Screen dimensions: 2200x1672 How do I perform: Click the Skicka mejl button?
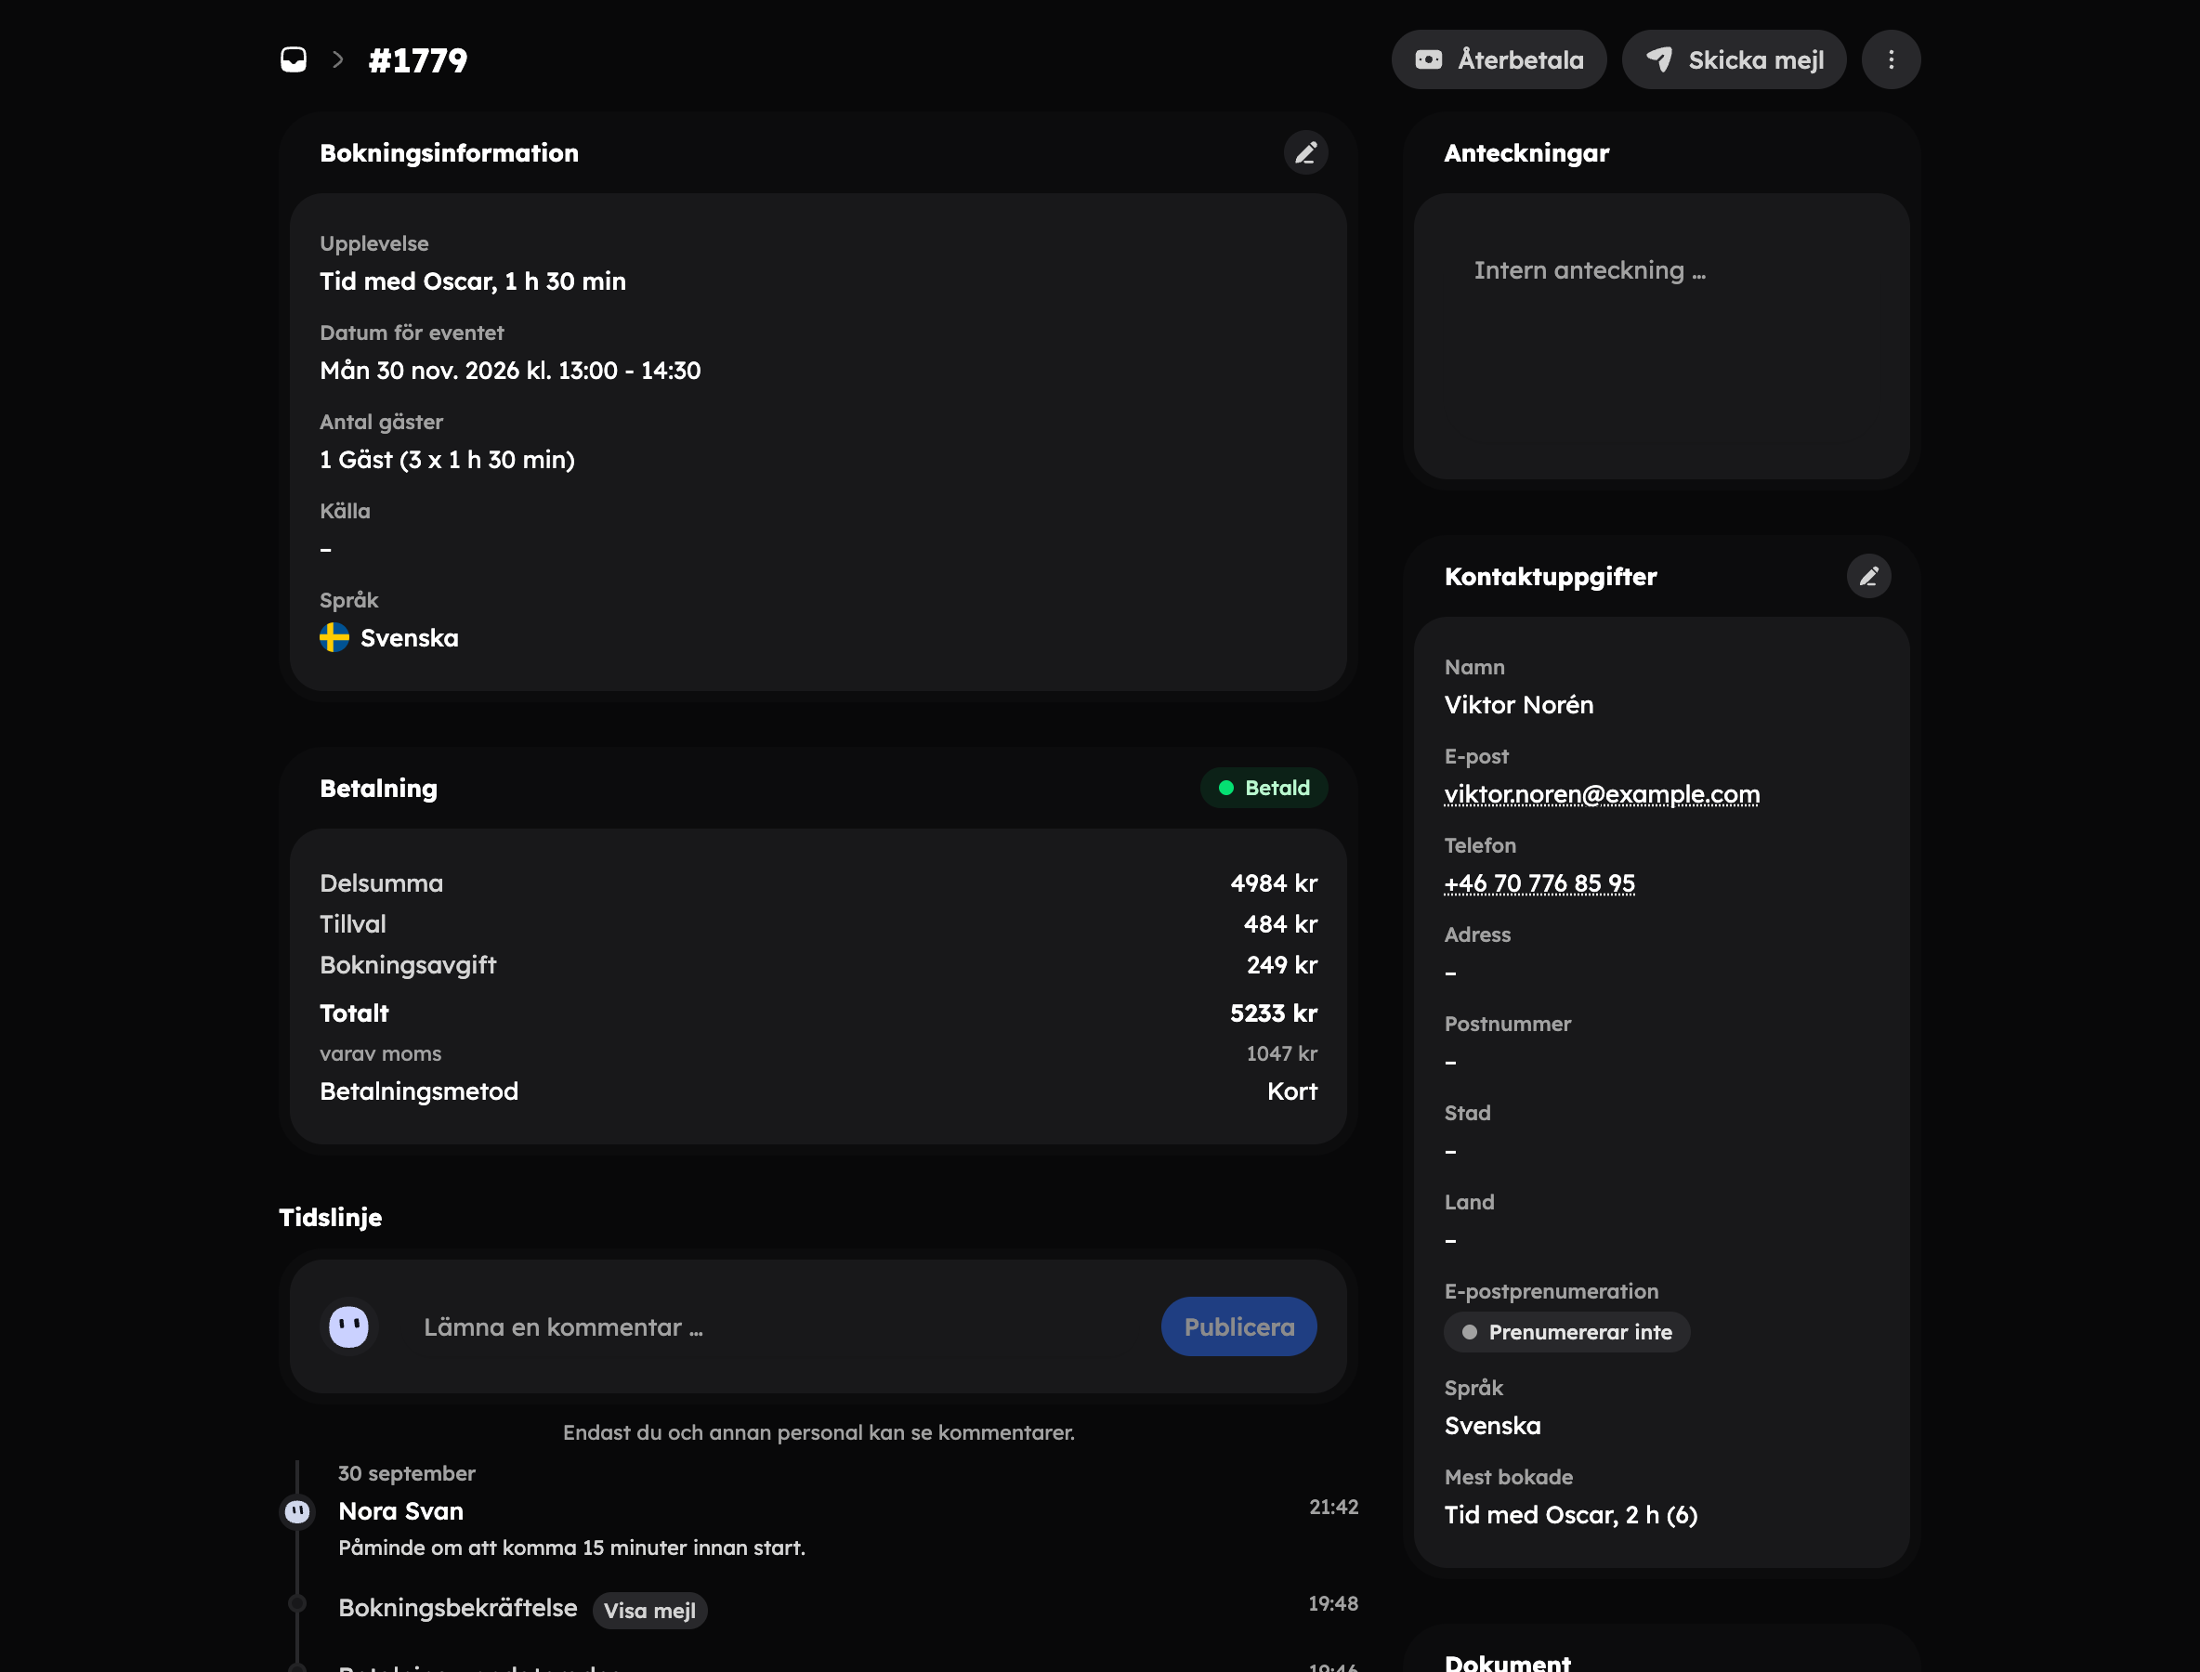1735,59
